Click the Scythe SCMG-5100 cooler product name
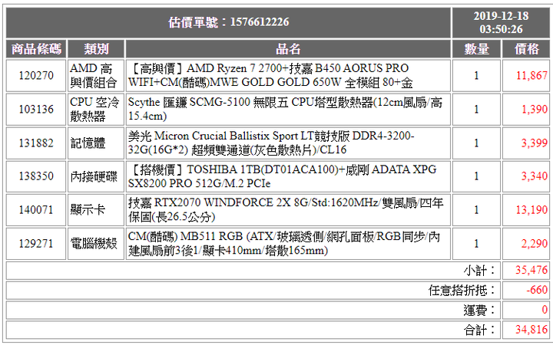This screenshot has height=345, width=553. [285, 109]
